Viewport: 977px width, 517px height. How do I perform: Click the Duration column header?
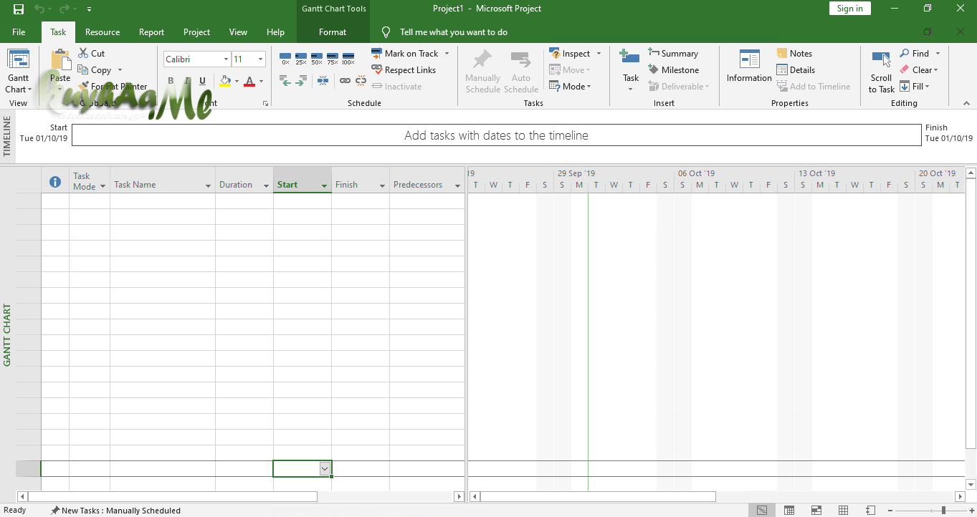(244, 180)
